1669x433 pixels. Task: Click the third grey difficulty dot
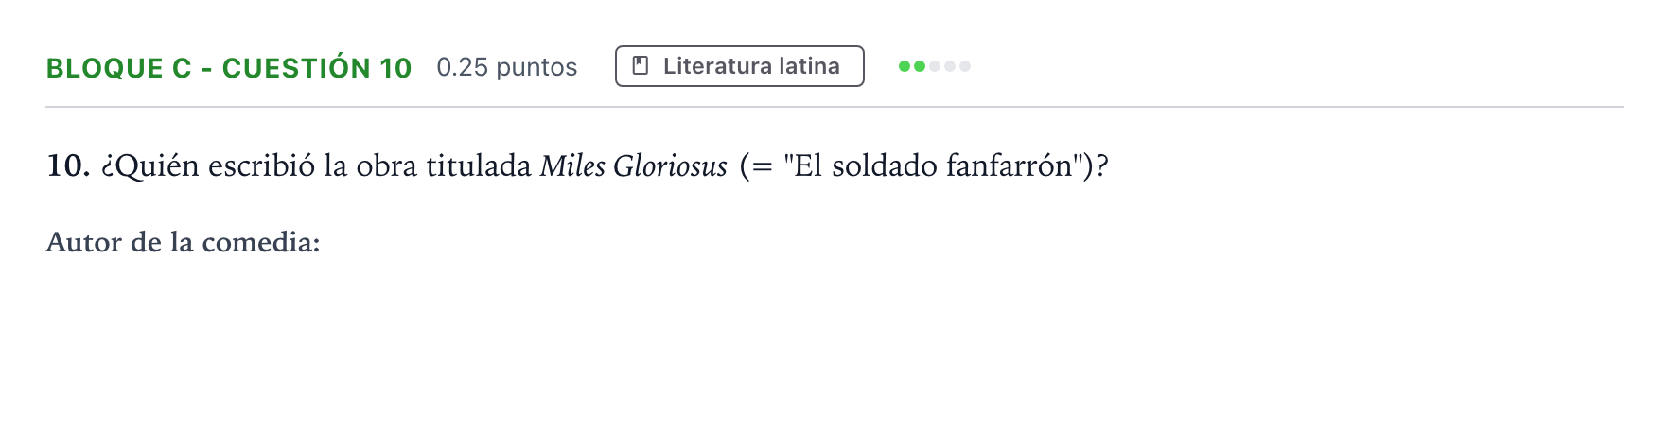pos(935,66)
